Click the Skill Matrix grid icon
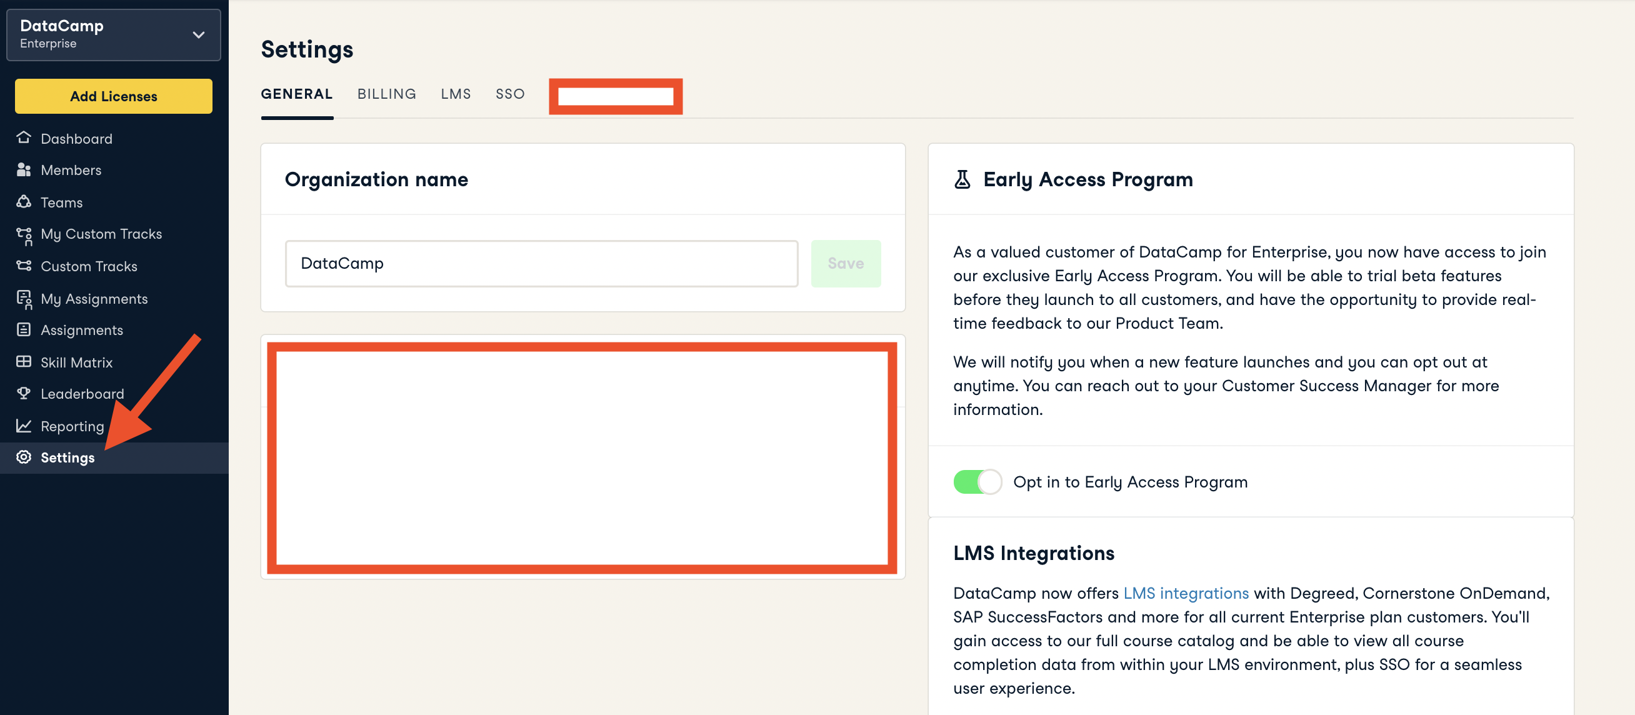This screenshot has height=715, width=1635. click(x=24, y=362)
